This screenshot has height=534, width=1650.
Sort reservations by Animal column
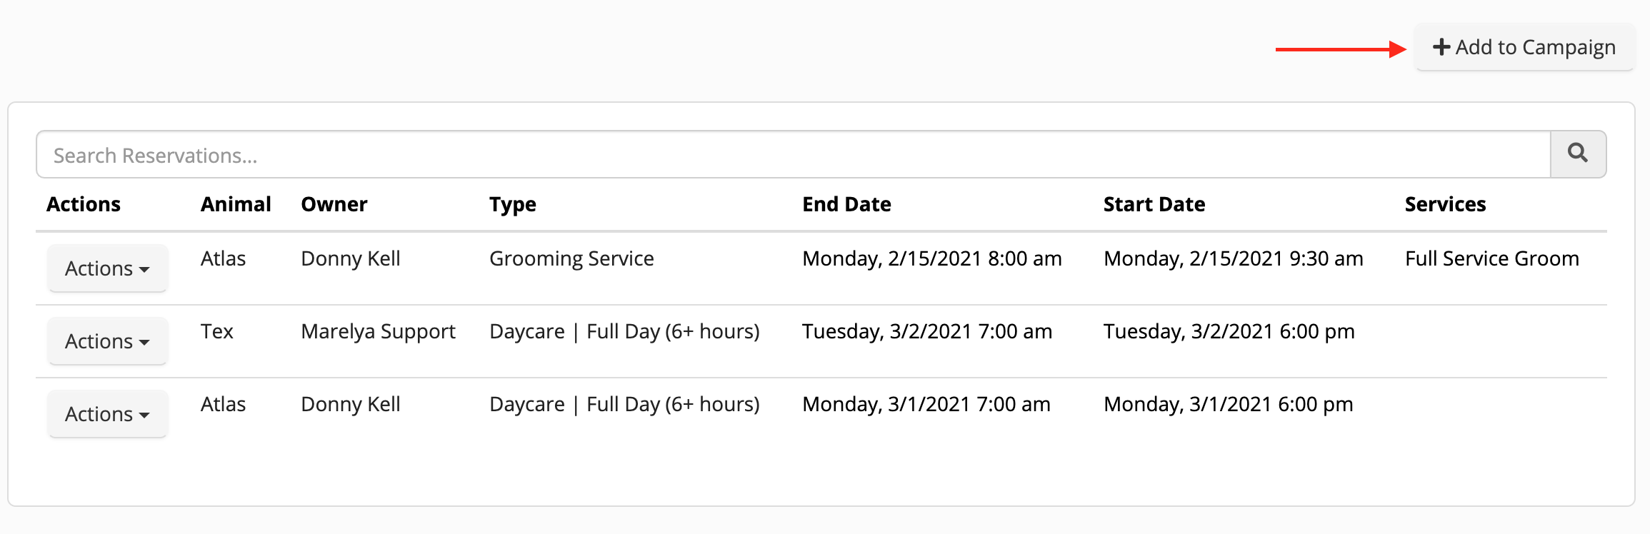tap(236, 204)
